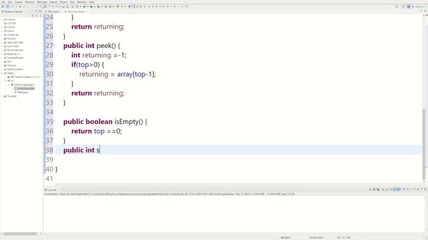Open the Package Explorer view menu
This screenshot has width=428, height=240.
coord(40,15)
